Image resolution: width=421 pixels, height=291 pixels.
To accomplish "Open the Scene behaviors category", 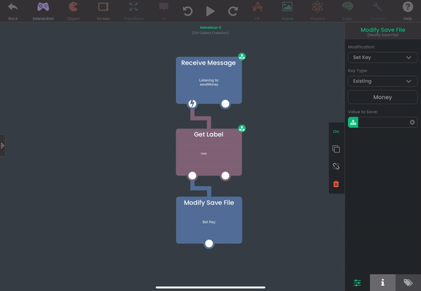I will coord(287,11).
